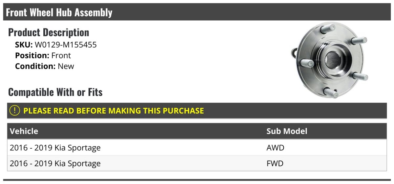Click the Vehicle column header

24,131
